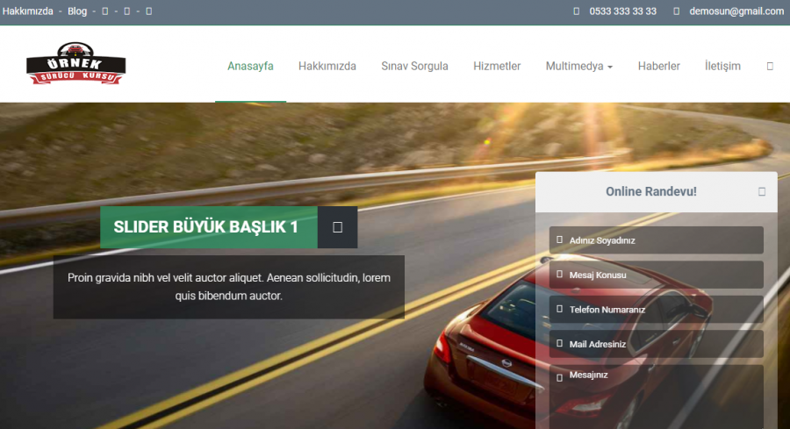The width and height of the screenshot is (790, 429).
Task: Click the Örnek Sürücü Kursu logo
Action: 76,65
